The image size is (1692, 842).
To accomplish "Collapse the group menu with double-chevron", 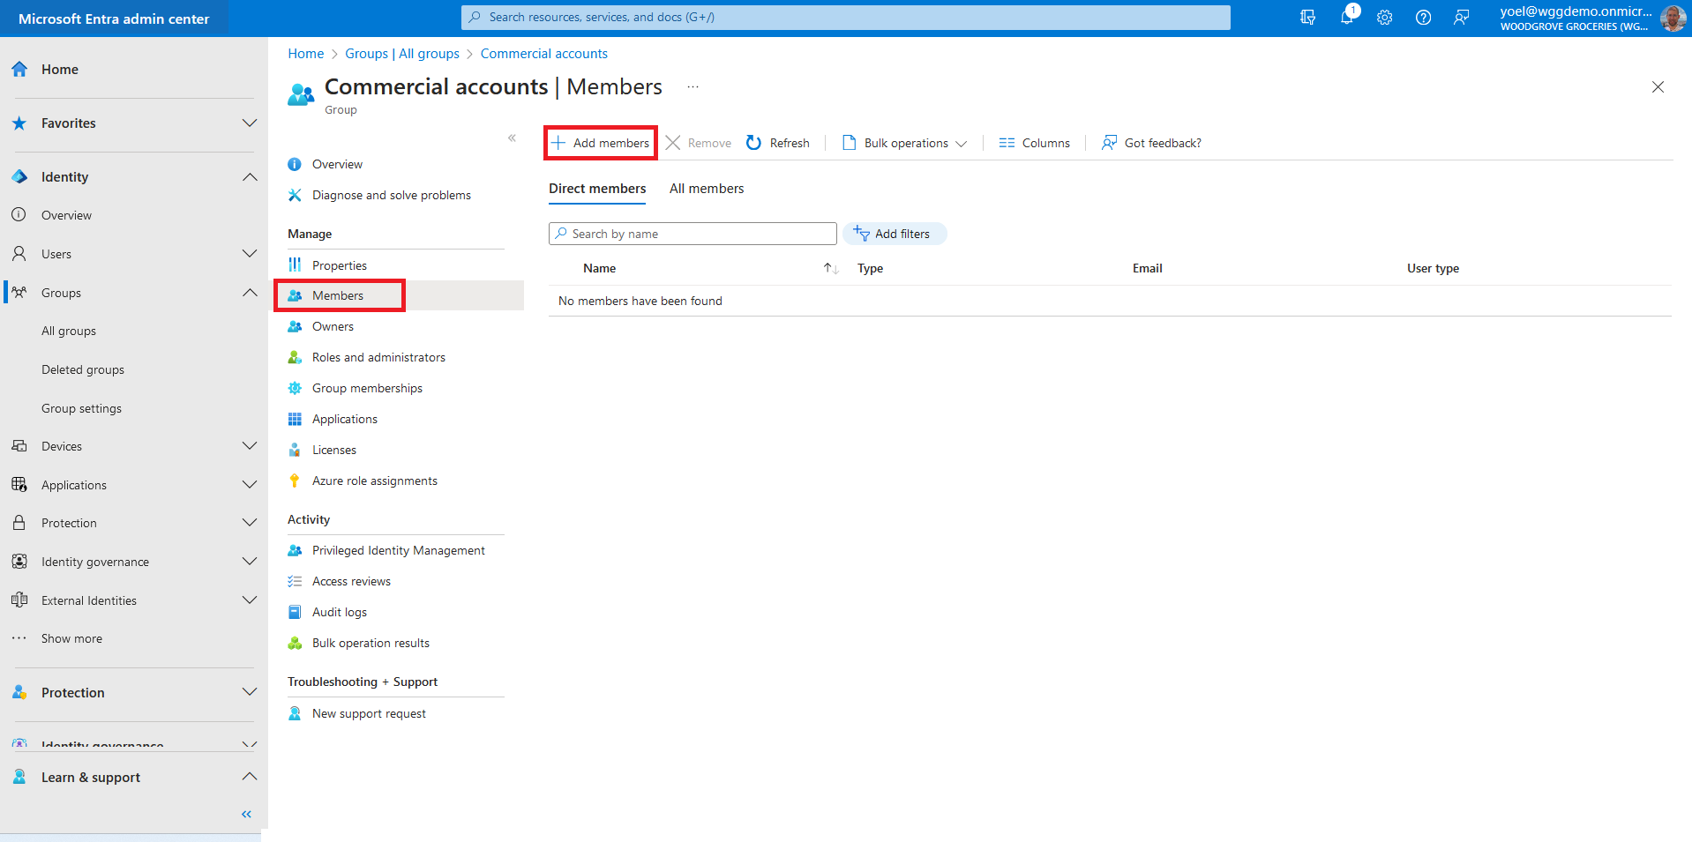I will pyautogui.click(x=512, y=138).
